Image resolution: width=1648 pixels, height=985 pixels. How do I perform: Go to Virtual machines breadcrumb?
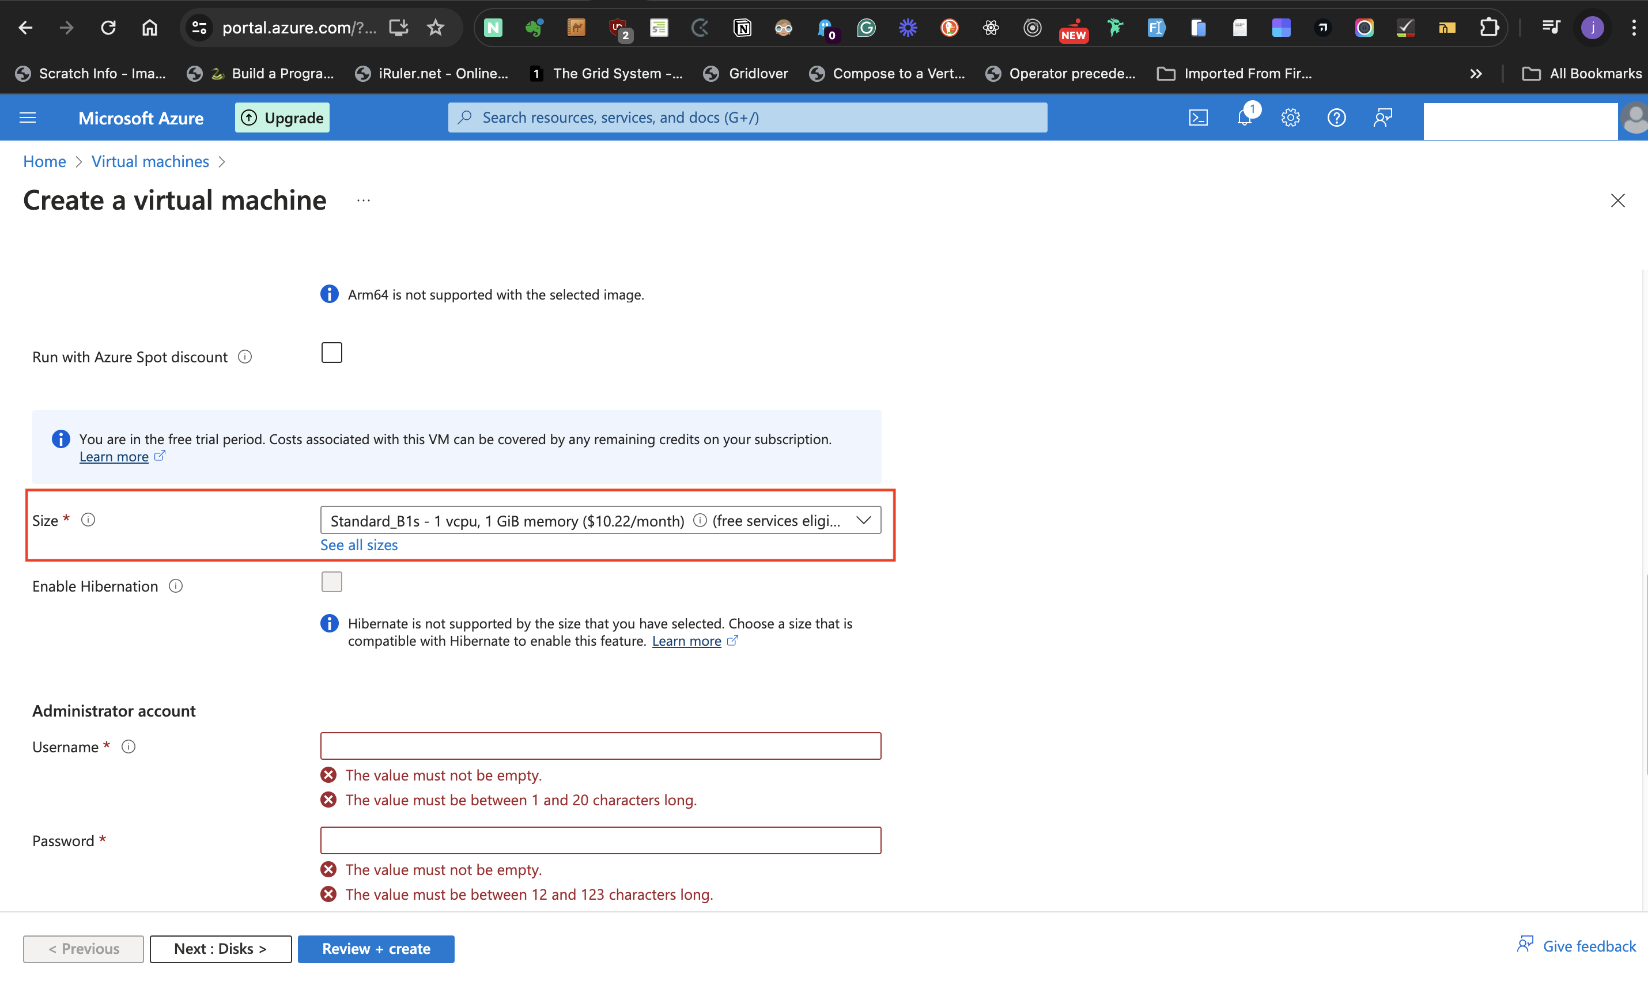click(150, 161)
